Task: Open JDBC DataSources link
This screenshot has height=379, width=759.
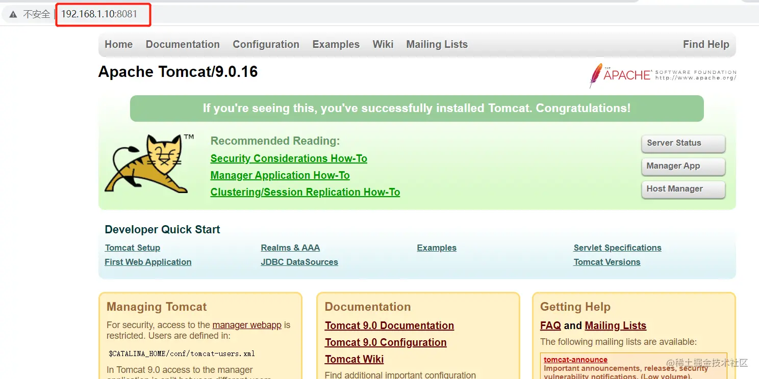Action: coord(299,262)
